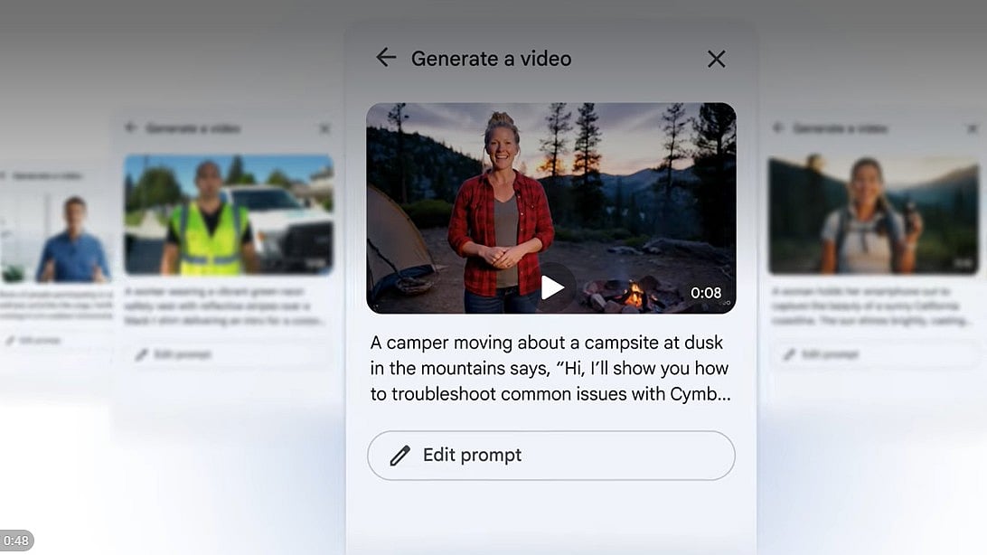
Task: Click the centered "Generate a video" heading
Action: click(x=491, y=59)
